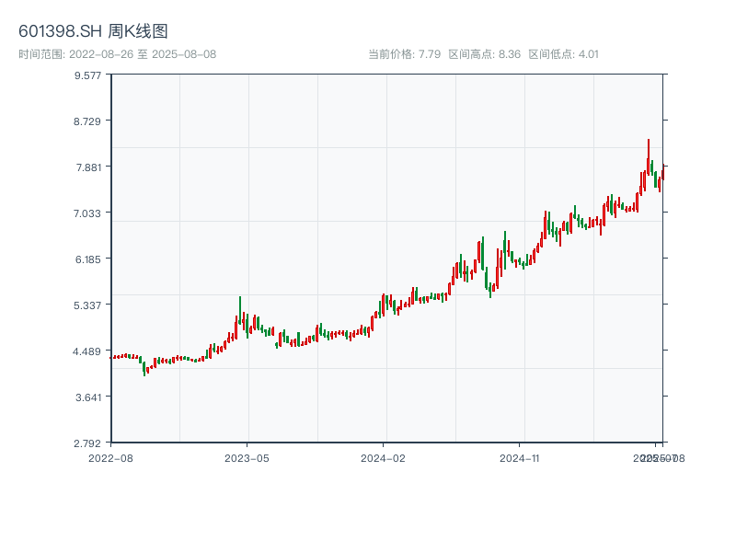Select the 5.337 price axis label
736x552 pixels.
(x=88, y=305)
